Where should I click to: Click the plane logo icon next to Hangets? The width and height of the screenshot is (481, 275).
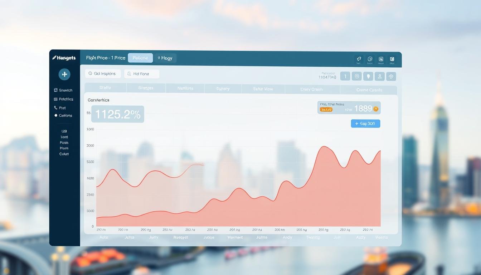click(54, 58)
